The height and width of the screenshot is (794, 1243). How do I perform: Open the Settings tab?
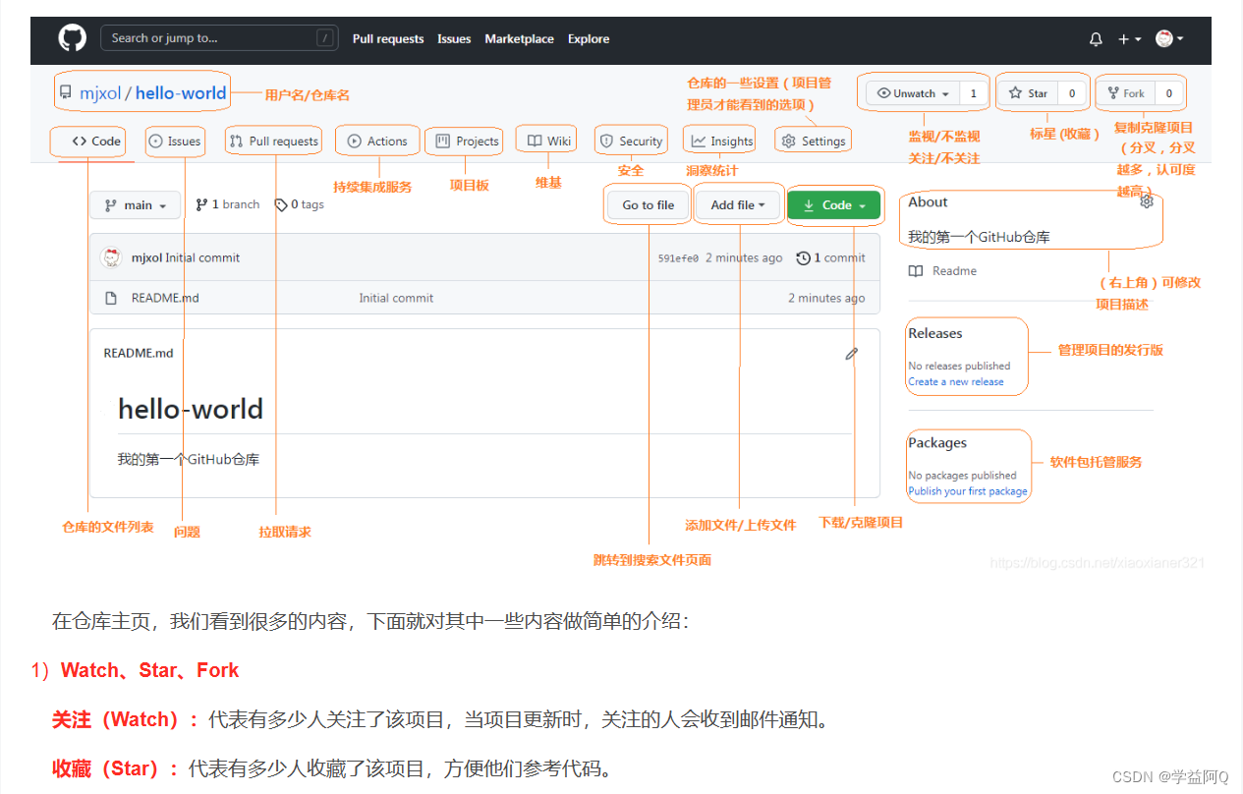[814, 142]
